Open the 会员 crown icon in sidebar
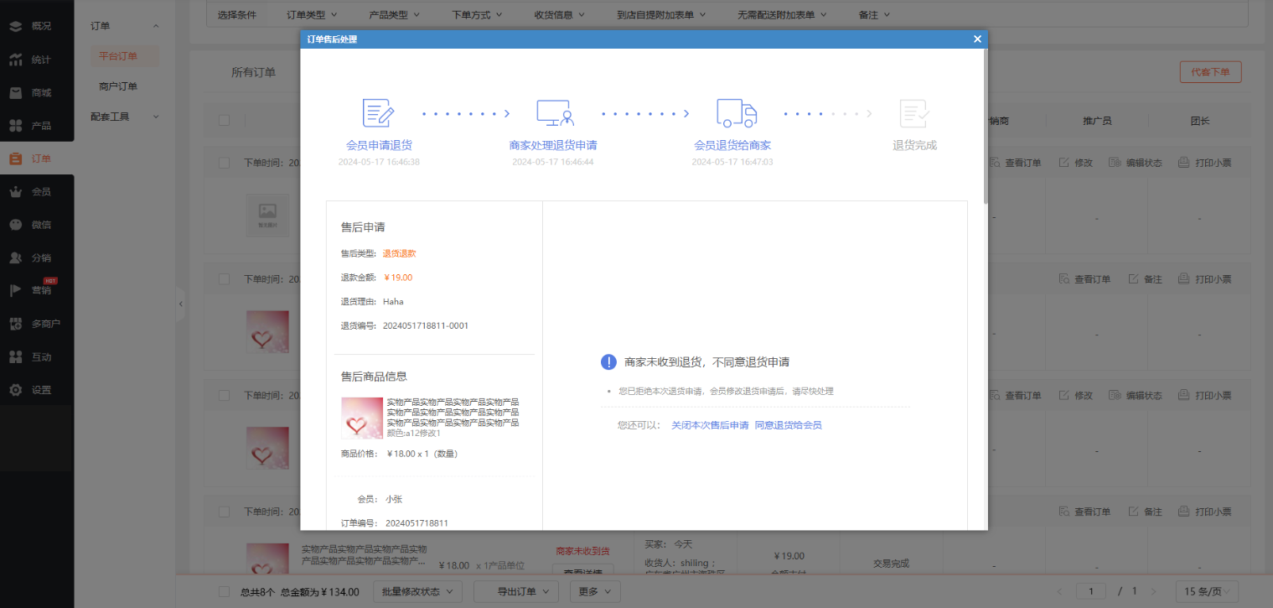1273x608 pixels. (15, 192)
